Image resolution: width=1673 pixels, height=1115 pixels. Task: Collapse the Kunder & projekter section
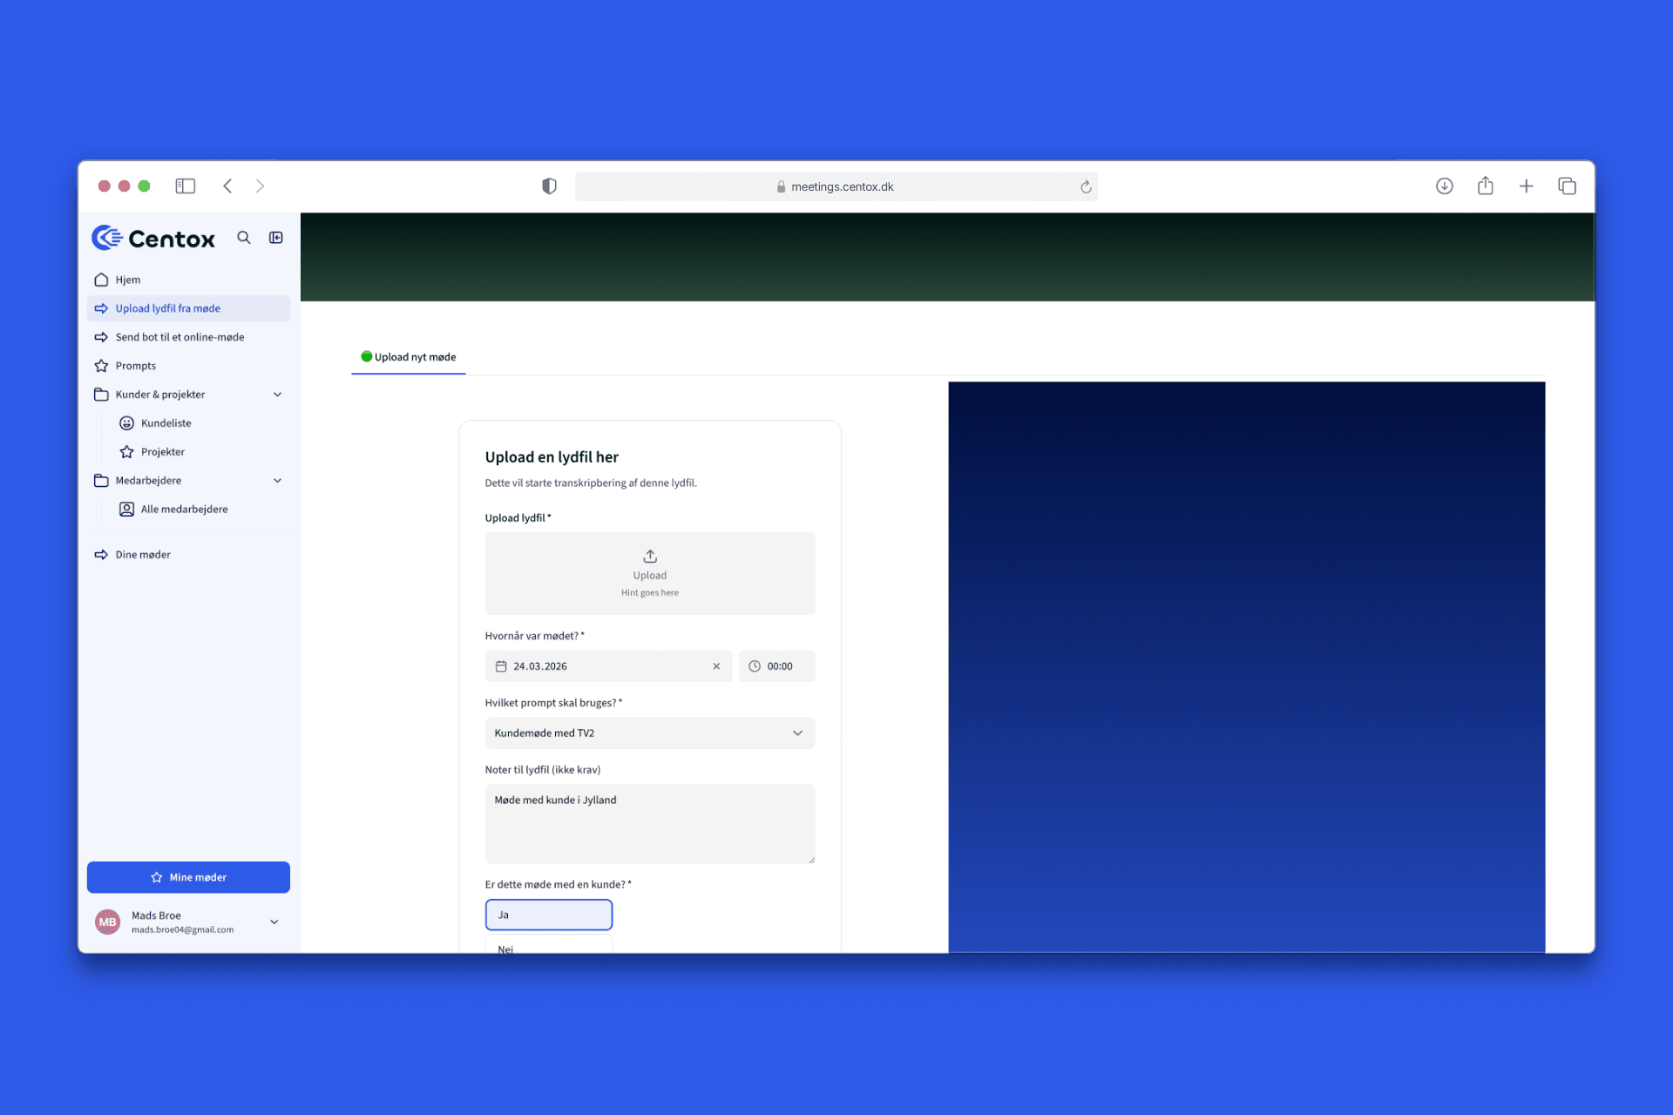tap(277, 395)
